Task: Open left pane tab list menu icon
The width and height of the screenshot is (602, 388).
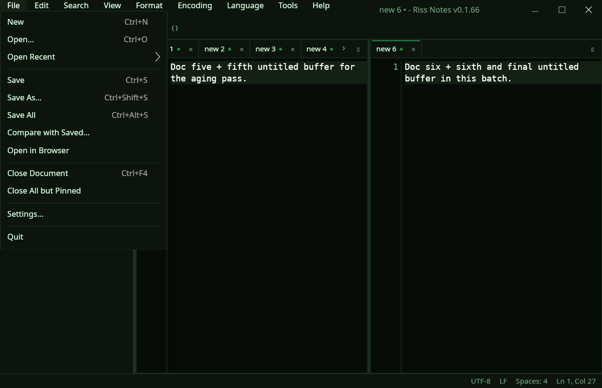Action: pos(358,49)
